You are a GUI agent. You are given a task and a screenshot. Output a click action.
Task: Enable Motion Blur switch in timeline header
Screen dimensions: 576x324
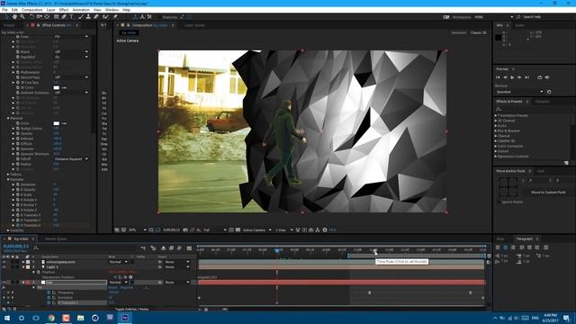pos(179,248)
